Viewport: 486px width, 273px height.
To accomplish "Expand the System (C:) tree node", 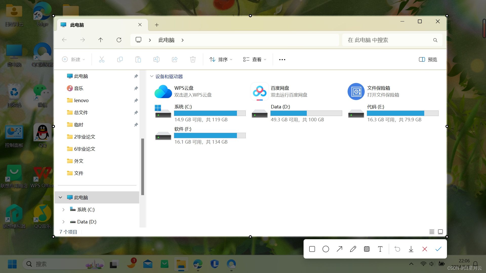I will pos(64,210).
